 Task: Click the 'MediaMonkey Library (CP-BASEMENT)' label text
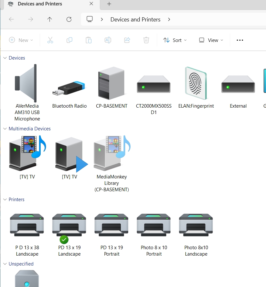tap(112, 183)
